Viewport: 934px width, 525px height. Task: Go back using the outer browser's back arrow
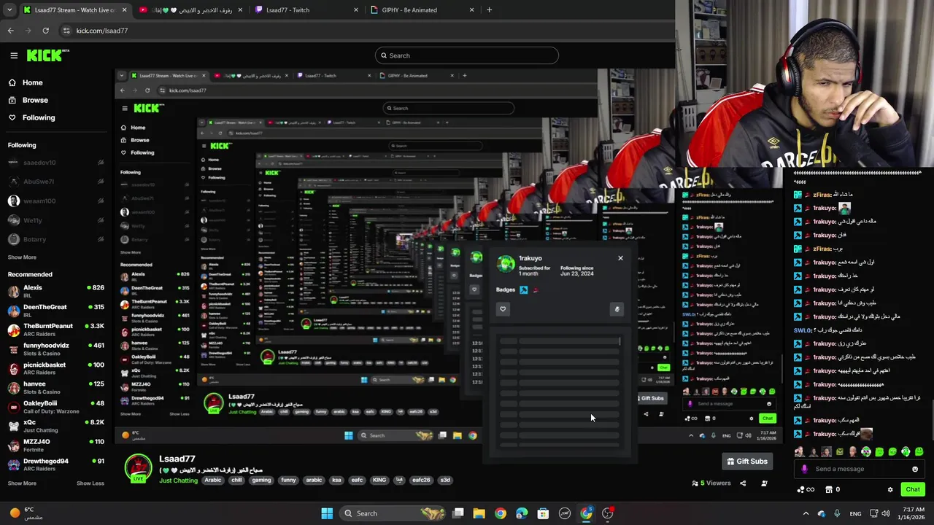tap(10, 31)
